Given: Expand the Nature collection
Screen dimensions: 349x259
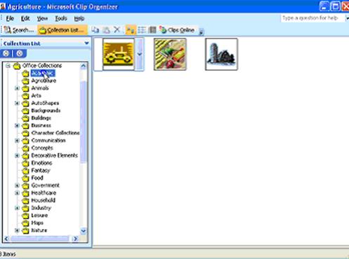Looking at the screenshot, I should (x=17, y=230).
